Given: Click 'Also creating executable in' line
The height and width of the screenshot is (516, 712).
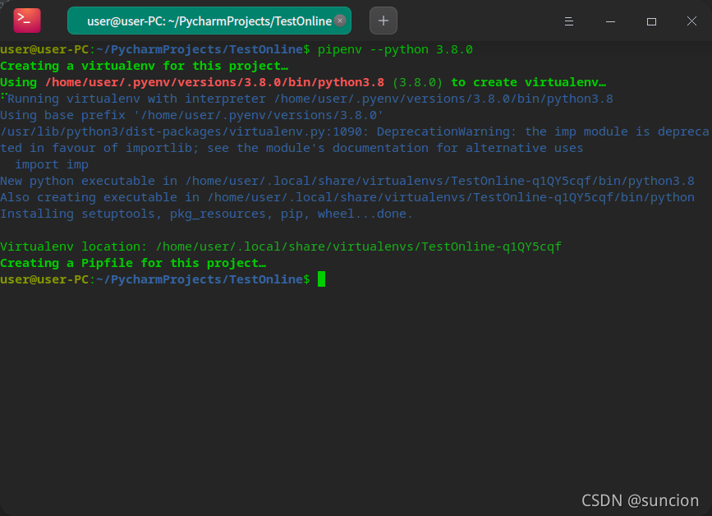Looking at the screenshot, I should pos(347,197).
